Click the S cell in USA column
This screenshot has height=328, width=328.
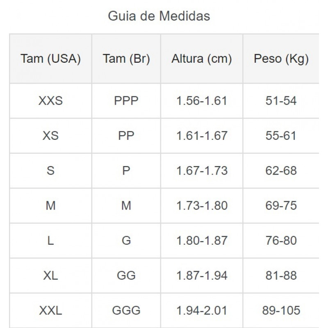click(50, 171)
